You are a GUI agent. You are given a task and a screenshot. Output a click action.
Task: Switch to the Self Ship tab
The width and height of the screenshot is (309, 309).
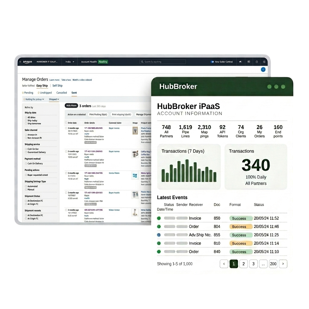(57, 85)
